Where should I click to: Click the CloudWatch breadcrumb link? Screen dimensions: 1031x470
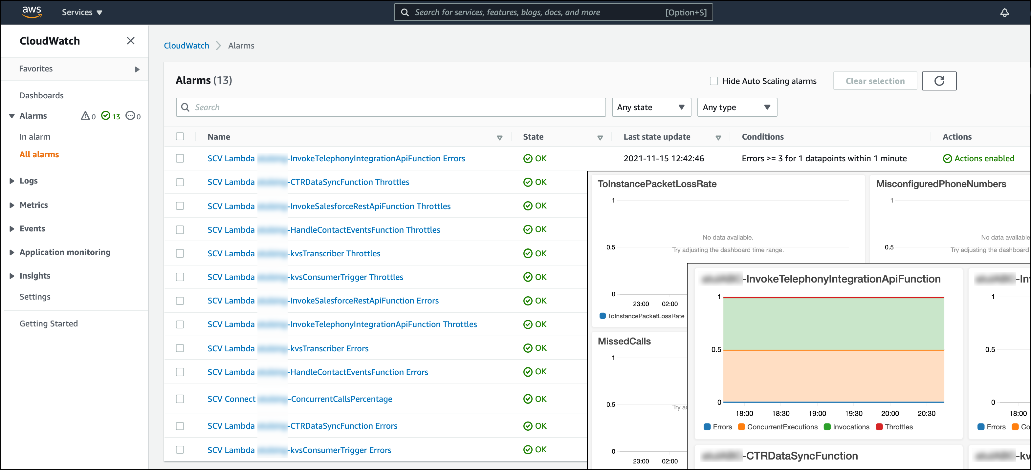pyautogui.click(x=186, y=46)
